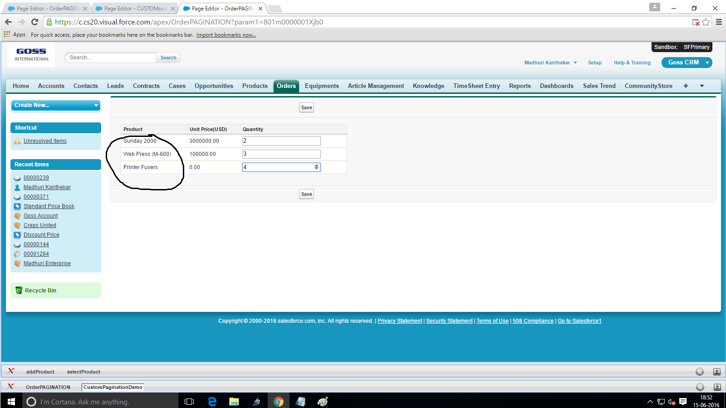Open the selectProduct footer tab

click(83, 372)
